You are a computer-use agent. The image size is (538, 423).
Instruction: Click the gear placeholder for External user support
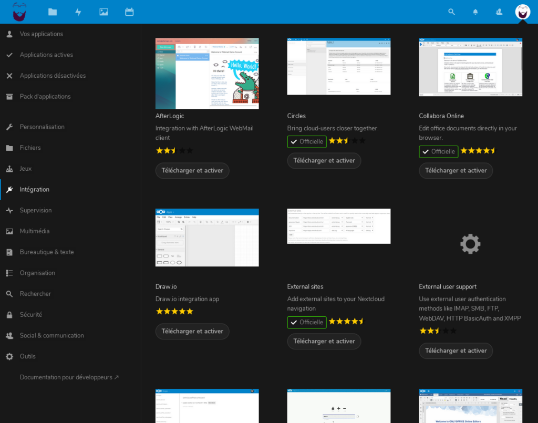[x=470, y=244]
